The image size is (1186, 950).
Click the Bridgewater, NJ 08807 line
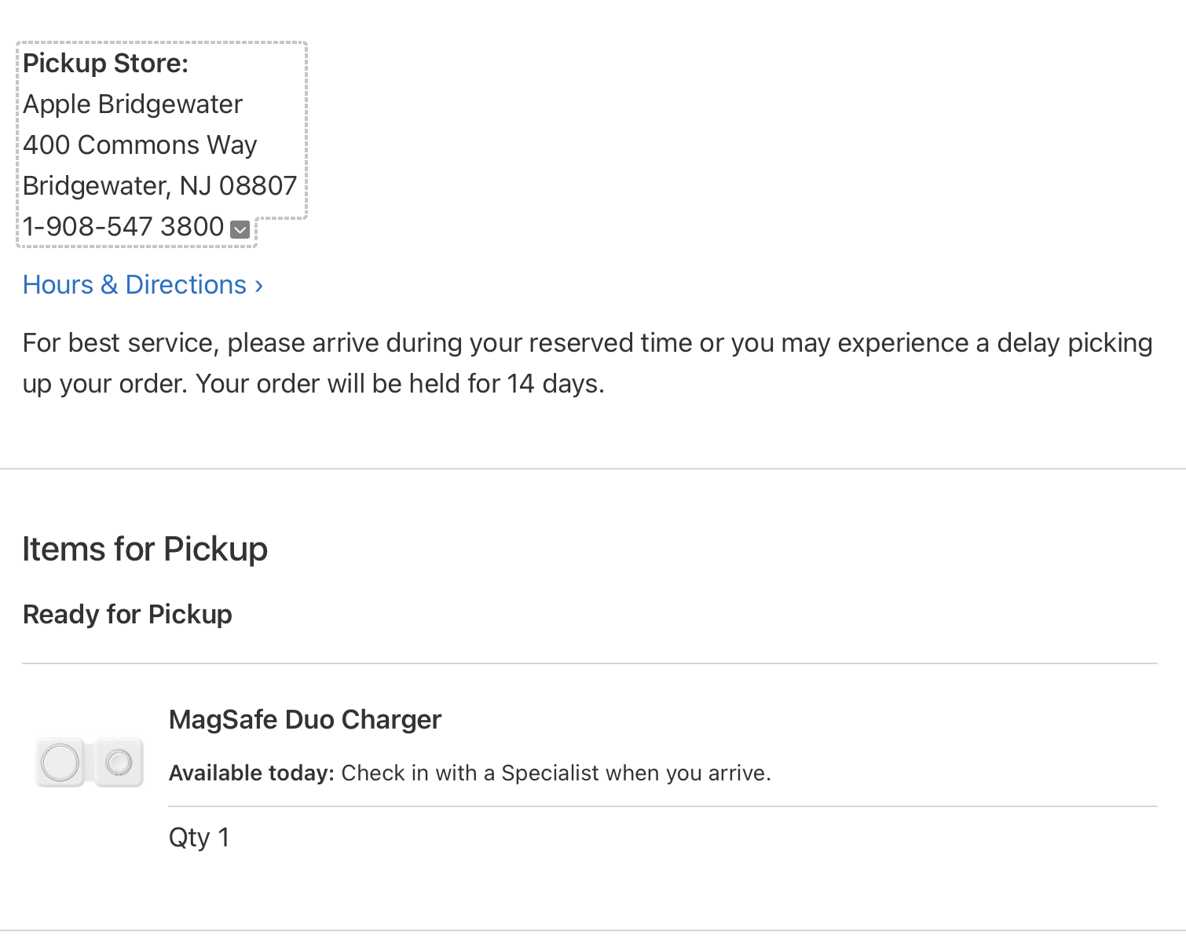[x=159, y=186]
